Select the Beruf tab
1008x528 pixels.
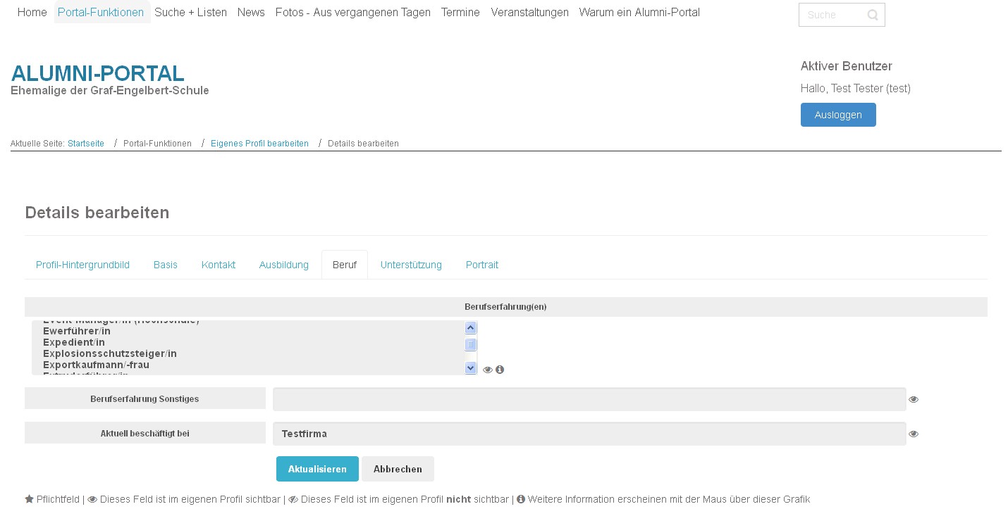345,265
